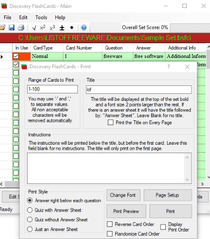Viewport: 210px width, 239px height.
Task: Click the Range of Cards to Print field
Action: coord(52,89)
